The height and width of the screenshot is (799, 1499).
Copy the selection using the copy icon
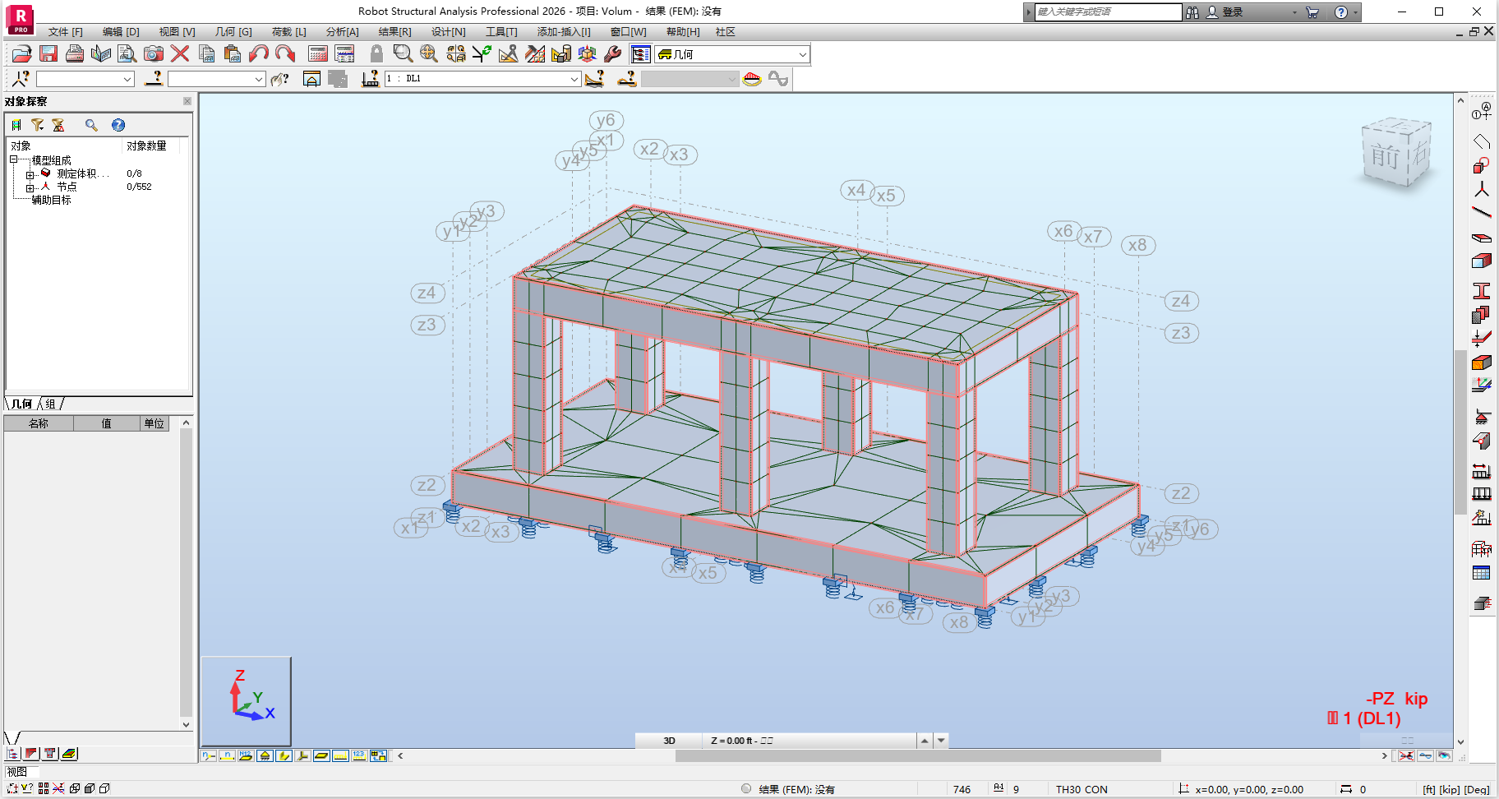207,54
